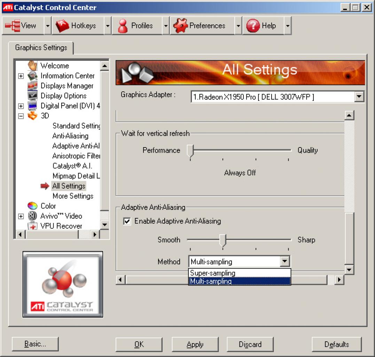Open the Graphics Adapter dropdown
Image resolution: width=375 pixels, height=357 pixels.
[359, 97]
